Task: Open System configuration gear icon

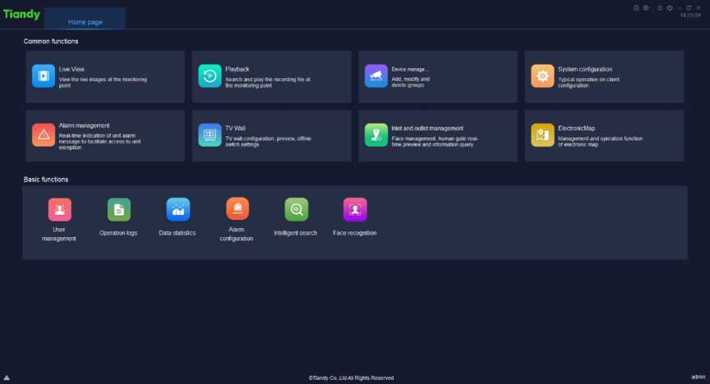Action: (542, 76)
